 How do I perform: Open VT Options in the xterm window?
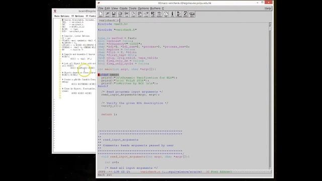click(77, 16)
